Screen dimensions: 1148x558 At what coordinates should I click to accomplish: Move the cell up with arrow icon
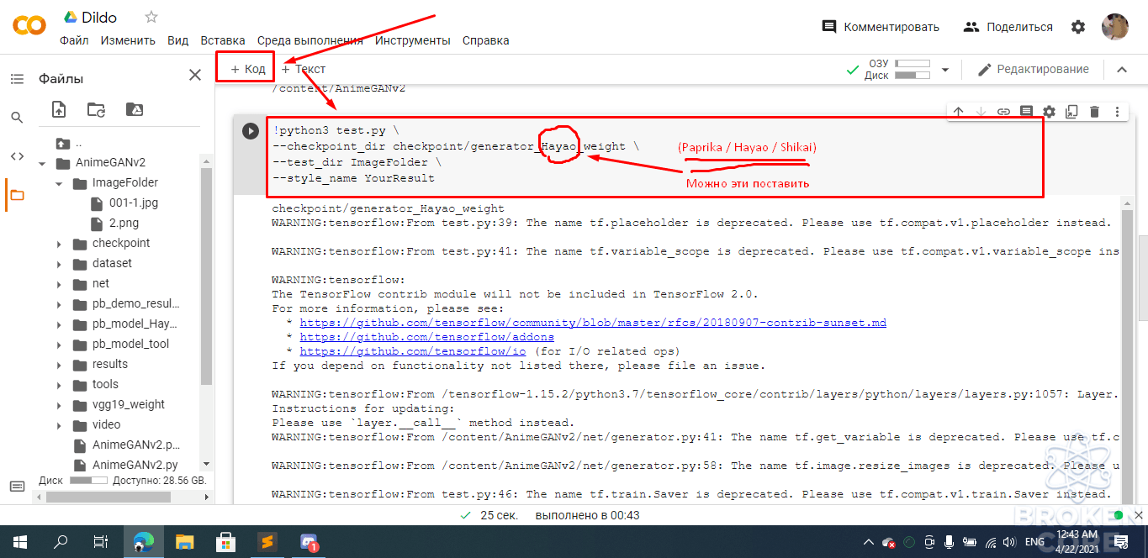[959, 111]
